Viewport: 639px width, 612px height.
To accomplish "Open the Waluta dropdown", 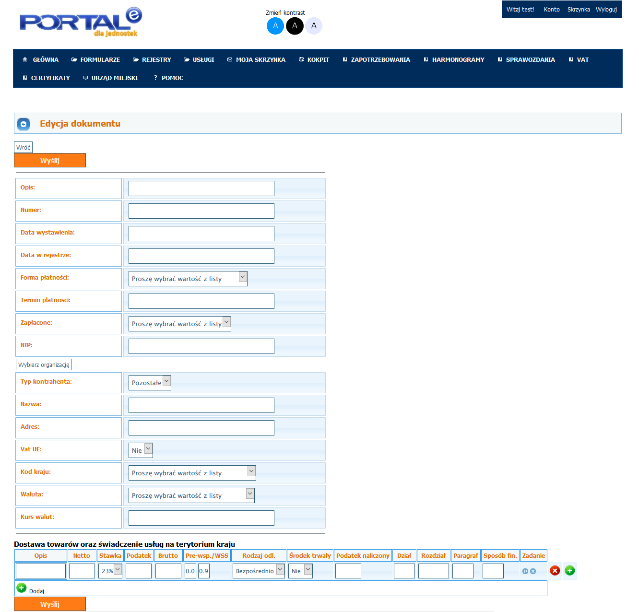I will pos(191,495).
